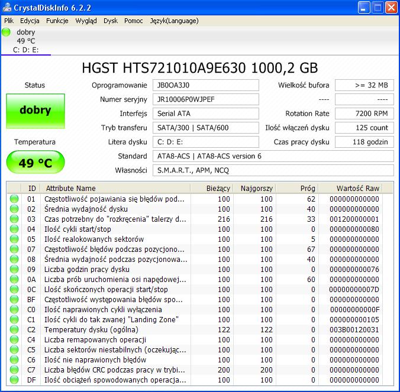The height and width of the screenshot is (392, 400).
Task: Click the status icon of attribute 02
Action: (x=14, y=209)
